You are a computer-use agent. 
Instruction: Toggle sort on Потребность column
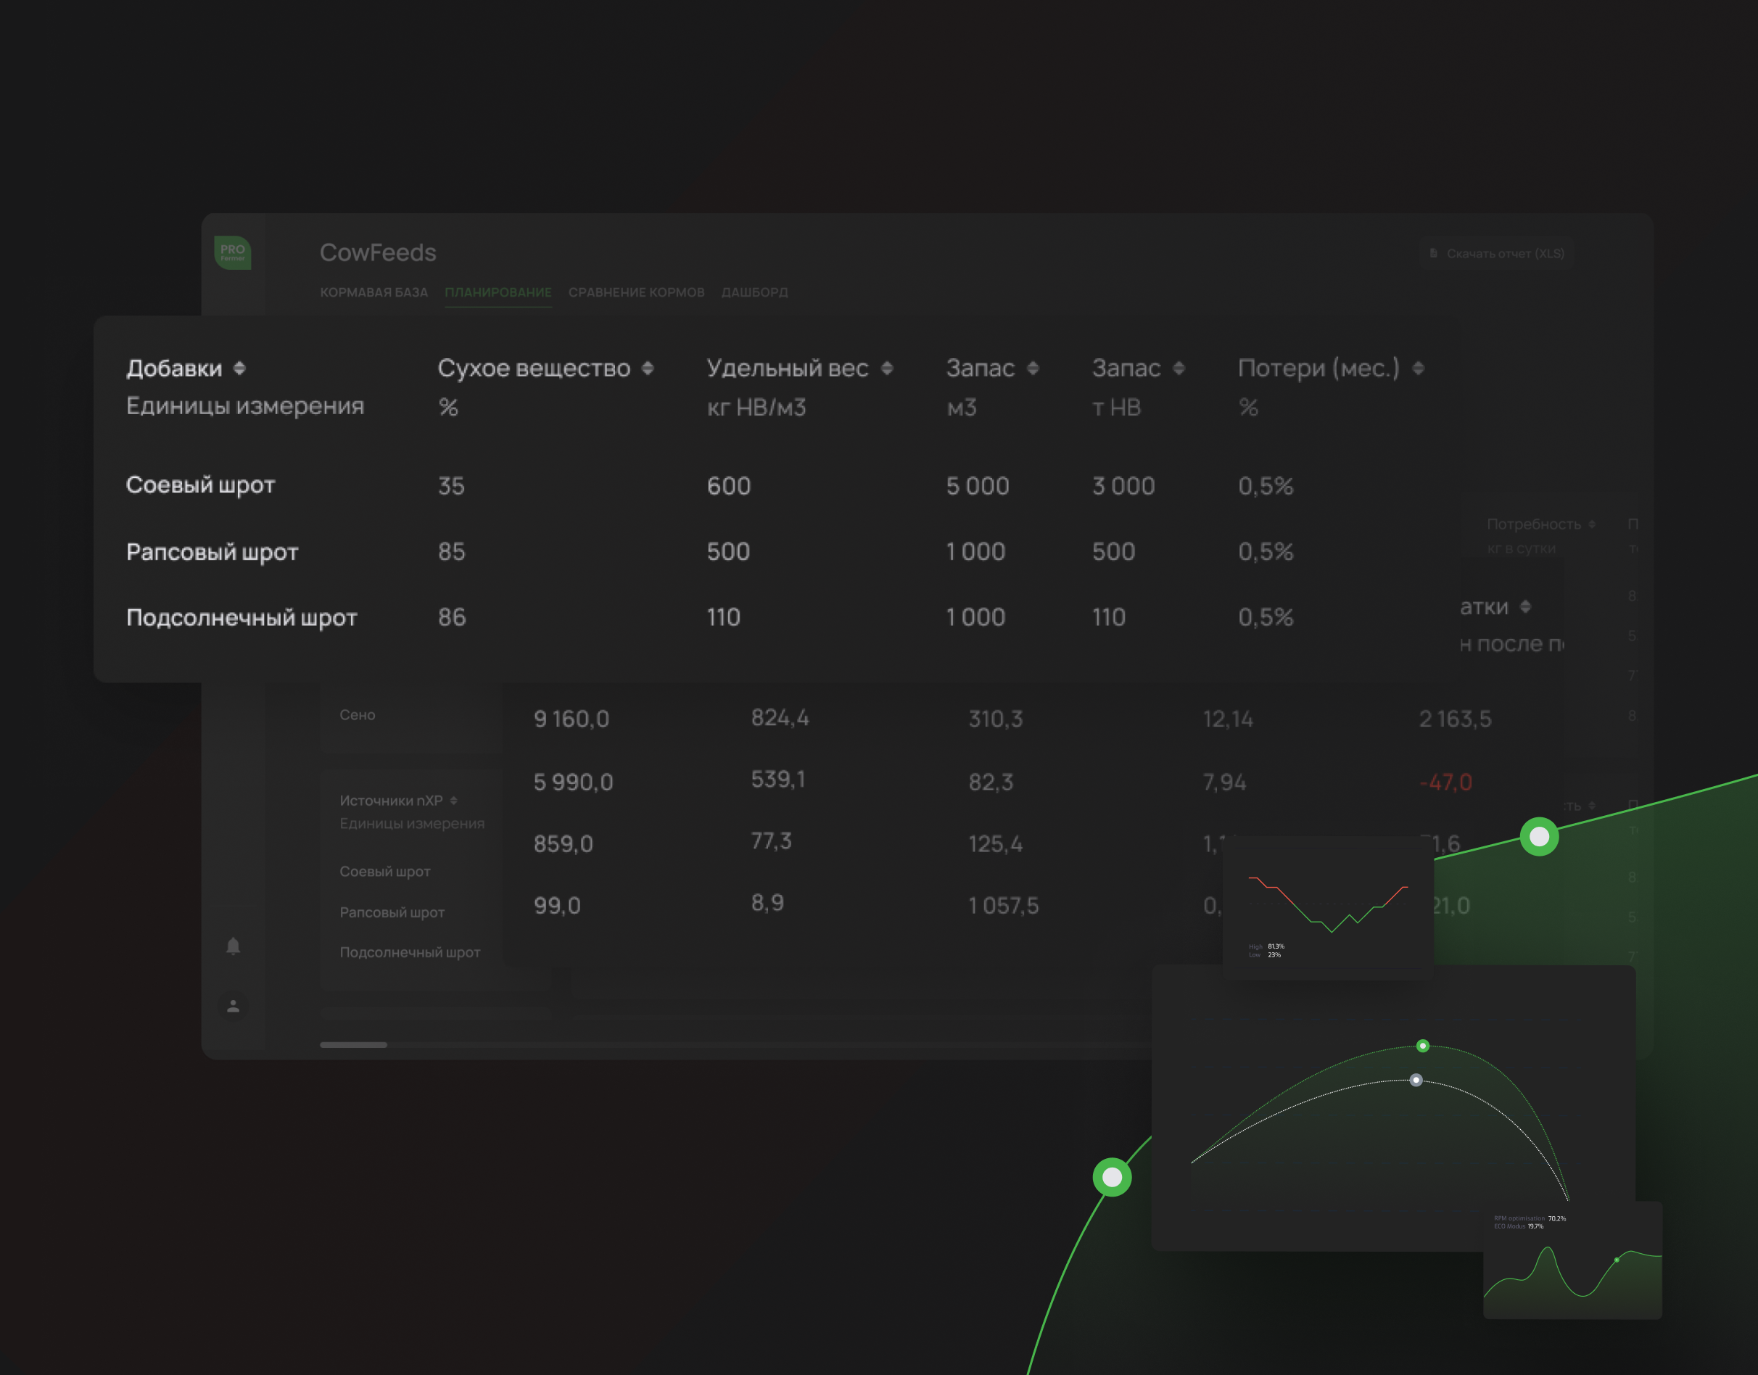point(1591,525)
